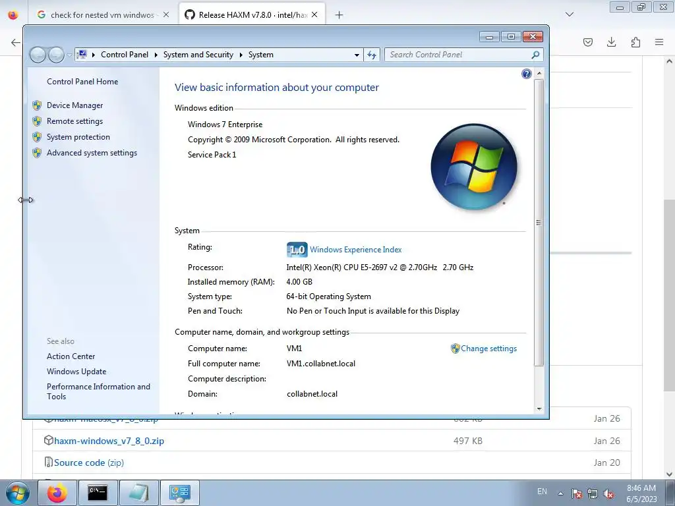This screenshot has height=506, width=675.
Task: Click the System window scrollbar thumb
Action: tap(539, 223)
